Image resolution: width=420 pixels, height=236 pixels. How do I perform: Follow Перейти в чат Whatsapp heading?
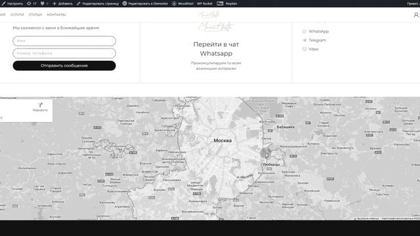click(216, 49)
